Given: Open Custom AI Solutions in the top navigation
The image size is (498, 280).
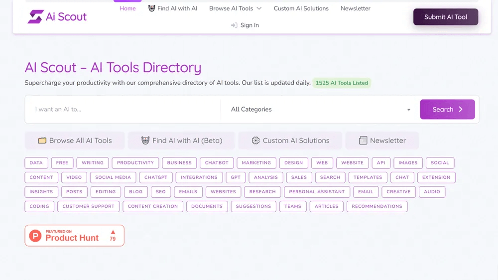Looking at the screenshot, I should (301, 8).
